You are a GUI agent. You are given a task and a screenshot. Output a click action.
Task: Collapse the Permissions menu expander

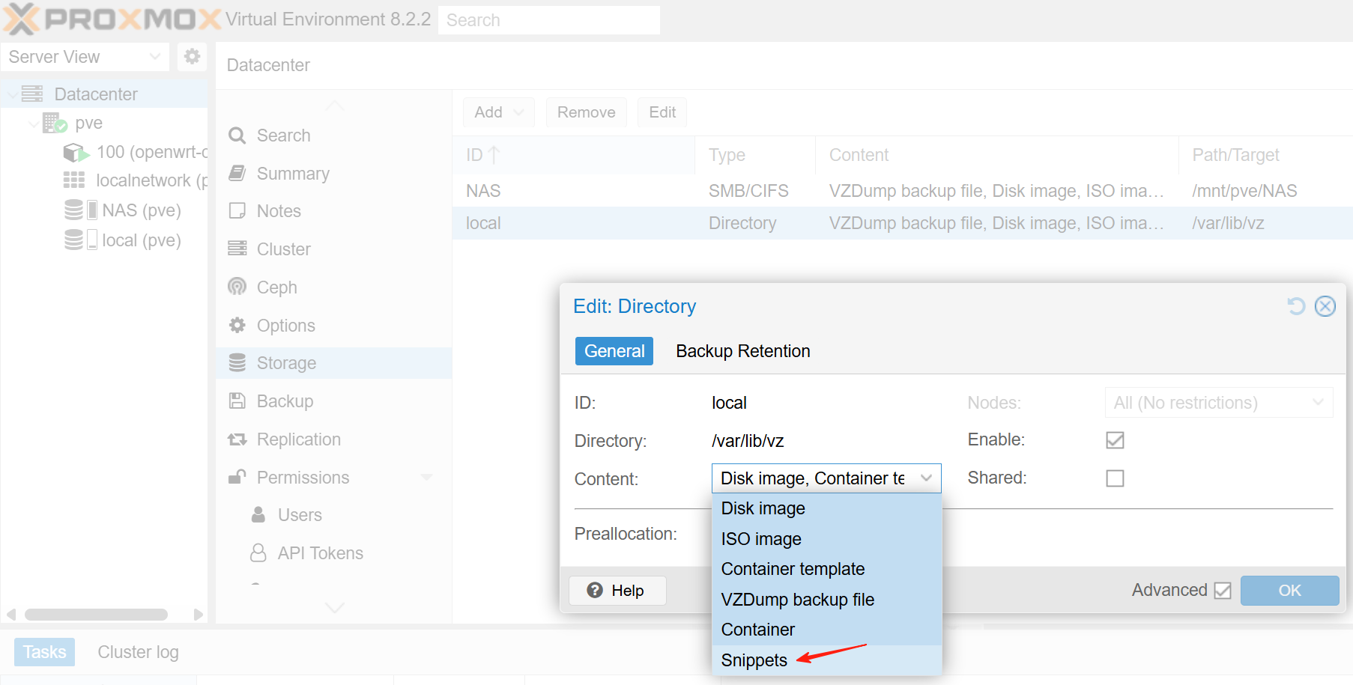pos(427,478)
